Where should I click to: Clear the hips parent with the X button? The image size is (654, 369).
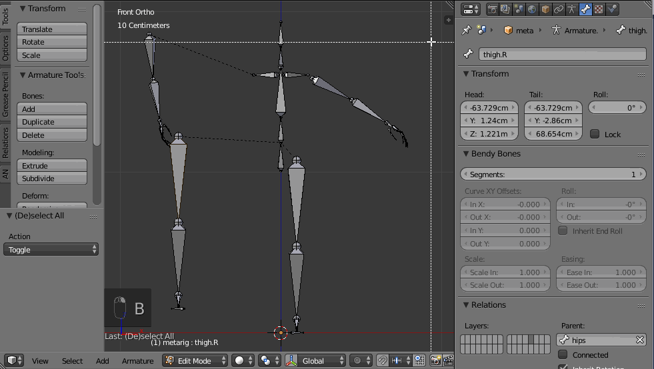coord(639,340)
